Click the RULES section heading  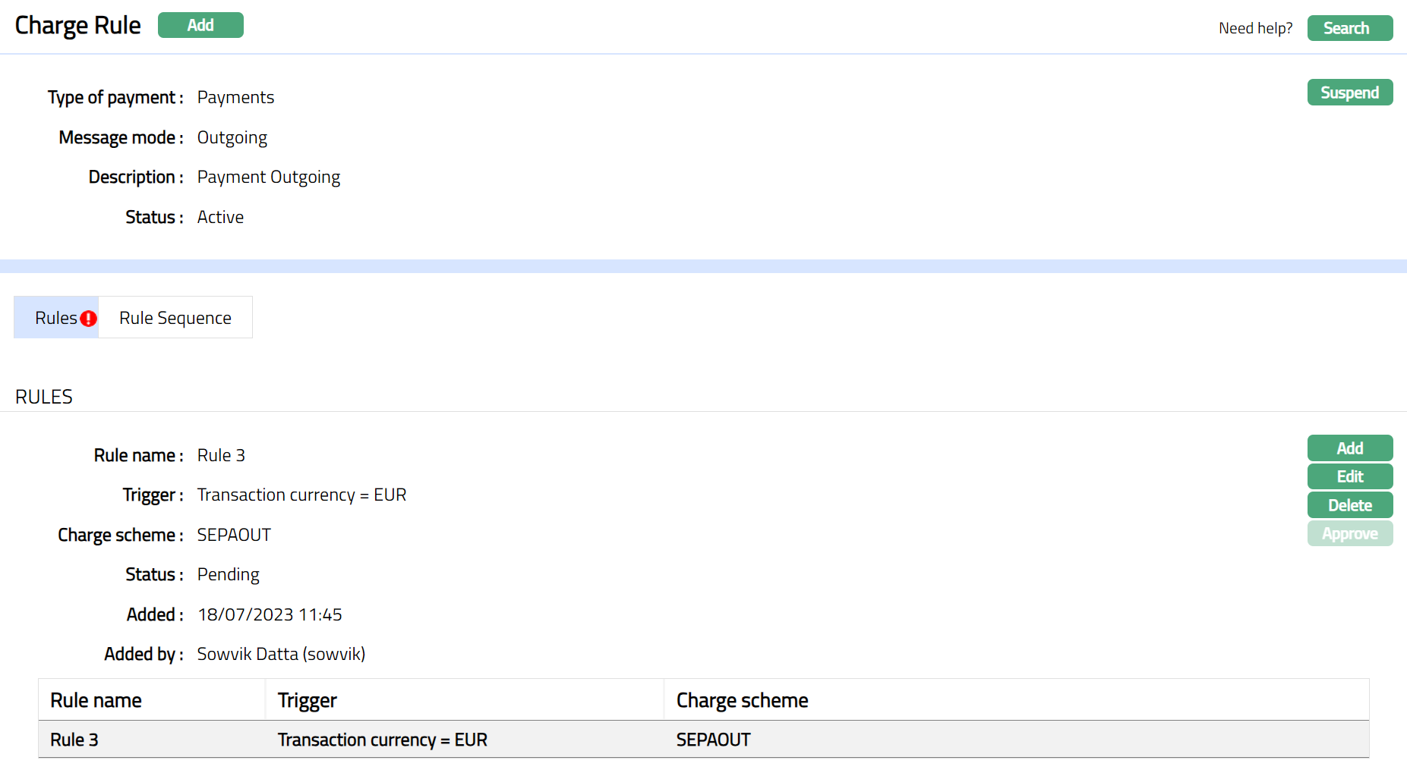pyautogui.click(x=44, y=397)
